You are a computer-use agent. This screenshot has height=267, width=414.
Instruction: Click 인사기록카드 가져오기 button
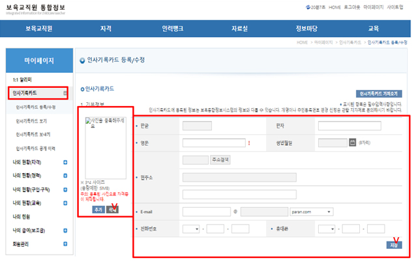[379, 94]
